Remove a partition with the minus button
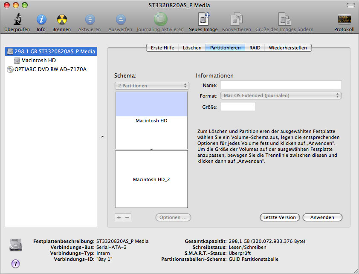The height and width of the screenshot is (274, 359). click(x=127, y=217)
